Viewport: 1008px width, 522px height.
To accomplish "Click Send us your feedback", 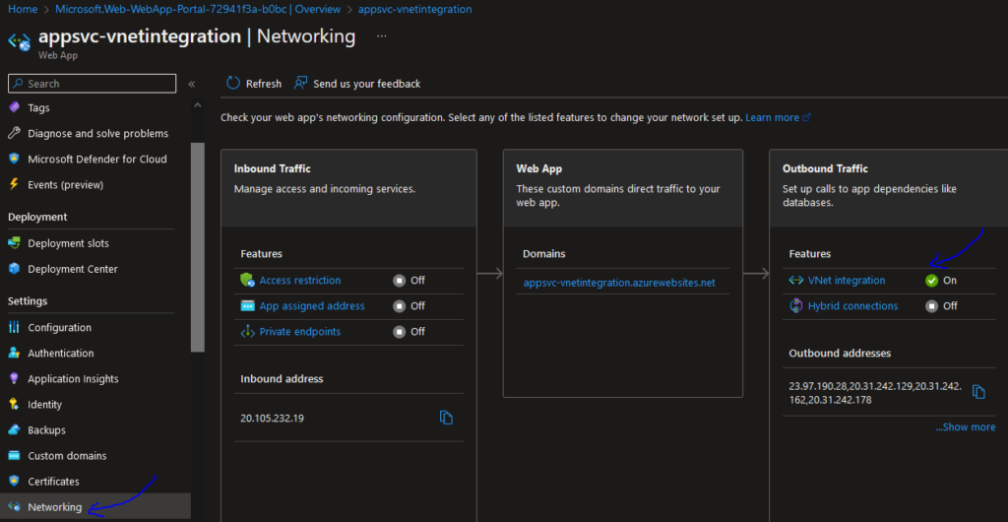I will (357, 84).
